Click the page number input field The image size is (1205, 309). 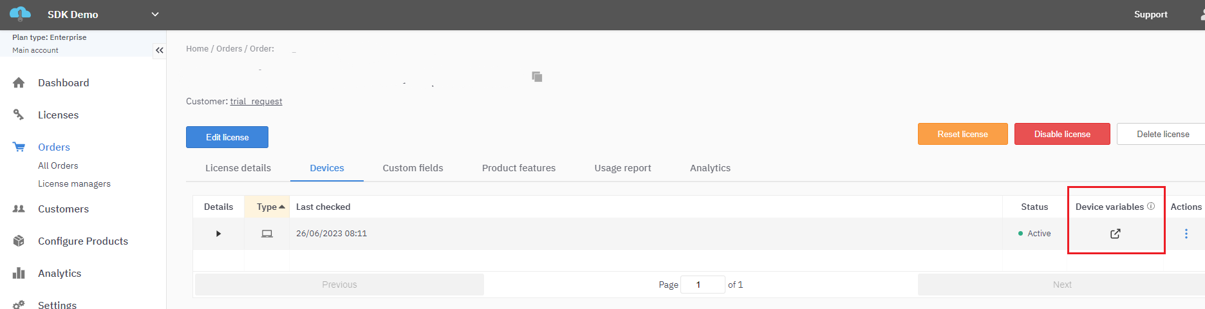point(702,285)
